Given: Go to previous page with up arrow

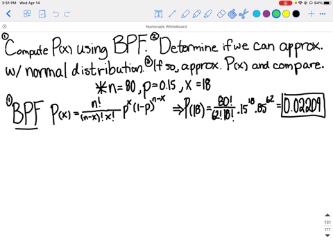Looking at the screenshot, I should pos(327,215).
